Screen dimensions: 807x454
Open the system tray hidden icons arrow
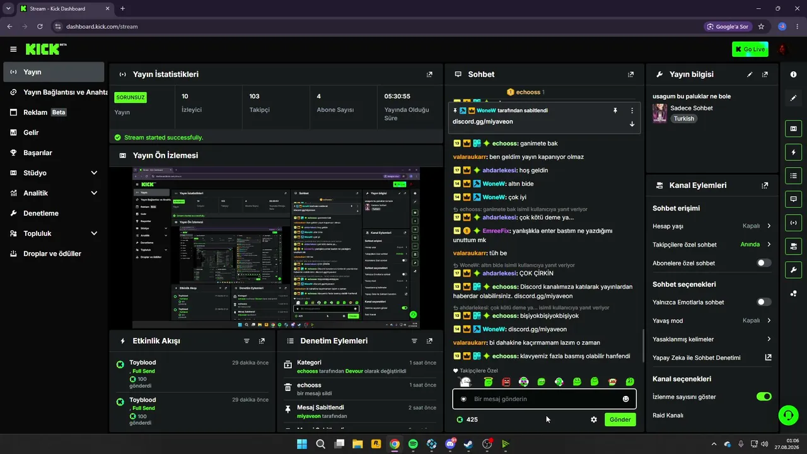[x=714, y=444]
